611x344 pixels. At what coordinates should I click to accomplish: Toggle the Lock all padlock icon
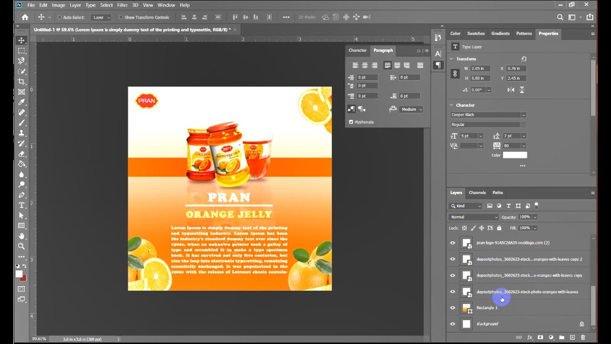(499, 228)
